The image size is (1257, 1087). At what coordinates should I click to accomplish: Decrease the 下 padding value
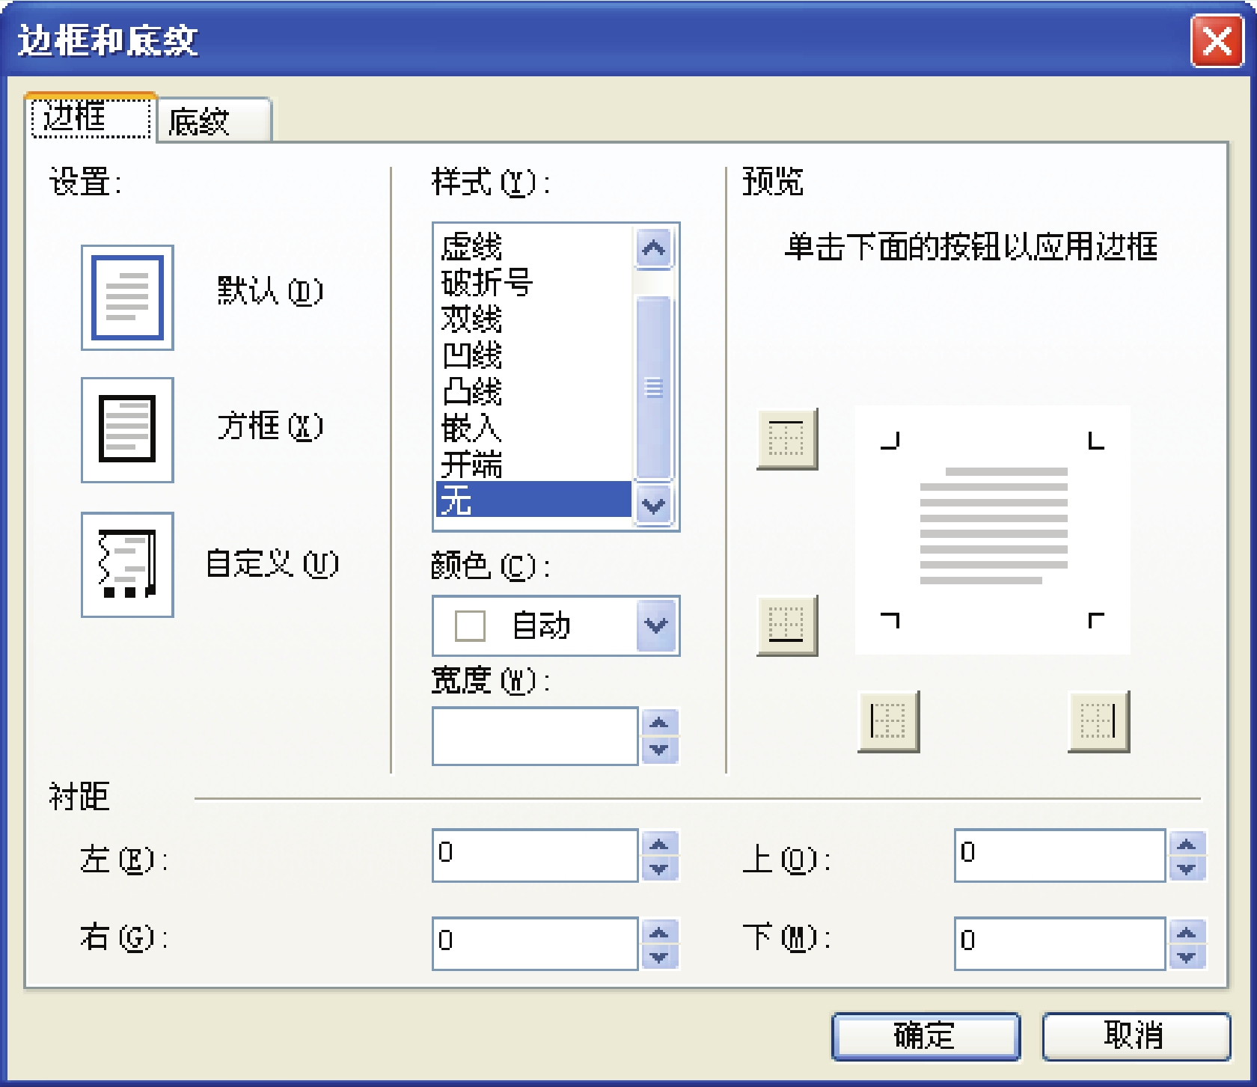[x=1187, y=956]
